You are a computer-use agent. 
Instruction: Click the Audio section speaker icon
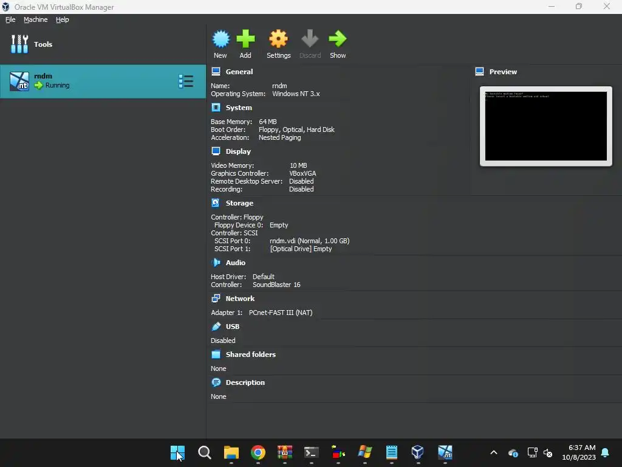coord(216,263)
